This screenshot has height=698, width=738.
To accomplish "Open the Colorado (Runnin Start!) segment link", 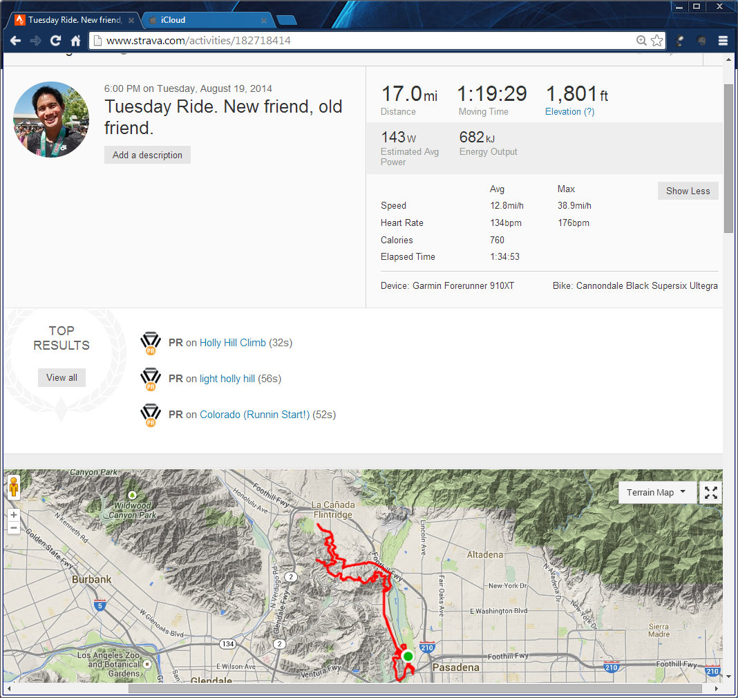I will point(254,415).
